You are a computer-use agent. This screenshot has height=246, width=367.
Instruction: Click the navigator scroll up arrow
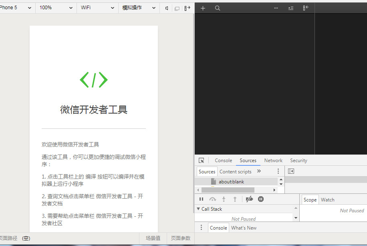(x=281, y=180)
